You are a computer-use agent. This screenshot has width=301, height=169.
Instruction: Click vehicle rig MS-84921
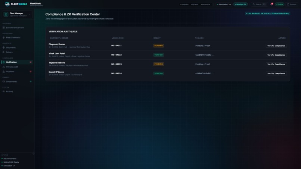point(117,46)
